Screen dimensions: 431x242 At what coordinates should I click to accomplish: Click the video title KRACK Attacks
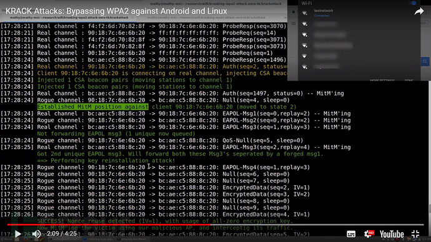point(116,11)
